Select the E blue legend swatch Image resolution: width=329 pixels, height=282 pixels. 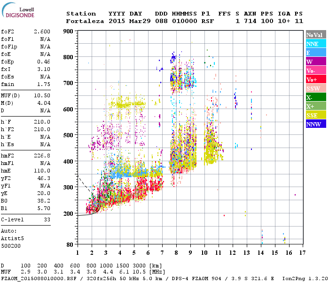pyautogui.click(x=316, y=53)
